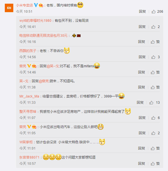Click the yellow V badge on 童亮's 14:46 reply
This screenshot has width=168, height=171.
[x=29, y=66]
